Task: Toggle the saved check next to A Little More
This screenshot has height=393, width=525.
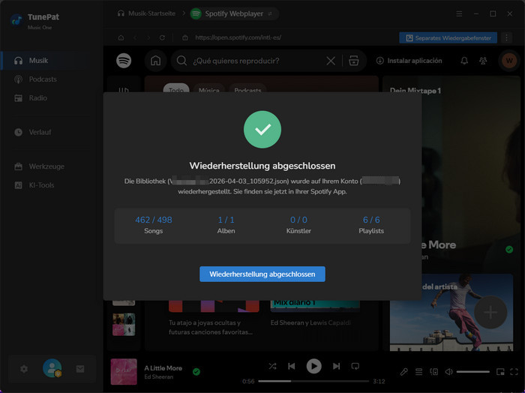Action: pyautogui.click(x=196, y=371)
